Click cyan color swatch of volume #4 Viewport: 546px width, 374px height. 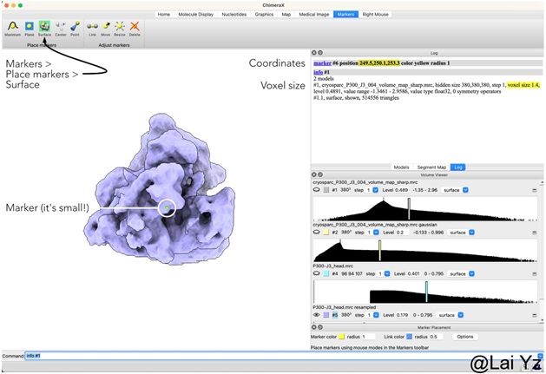(x=326, y=273)
